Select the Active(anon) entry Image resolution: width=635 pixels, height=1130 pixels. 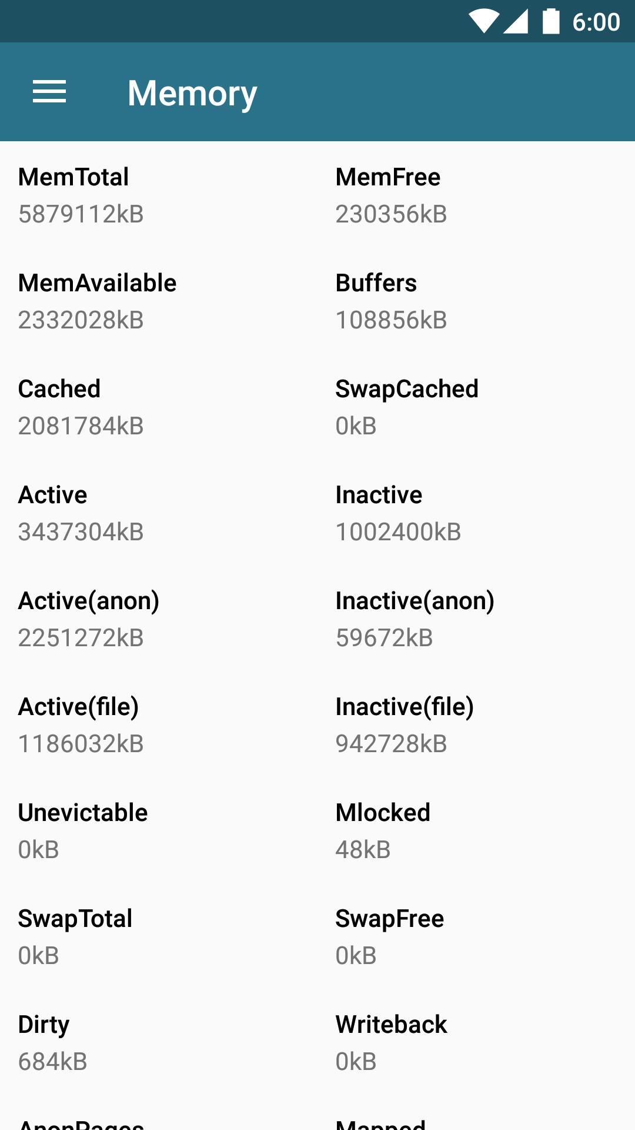point(89,619)
